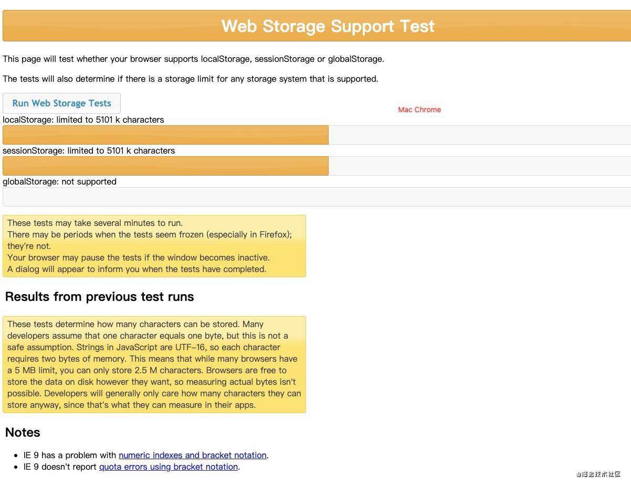The height and width of the screenshot is (487, 631).
Task: Click the sessionStorage limited to 5101 k text
Action: coord(89,150)
